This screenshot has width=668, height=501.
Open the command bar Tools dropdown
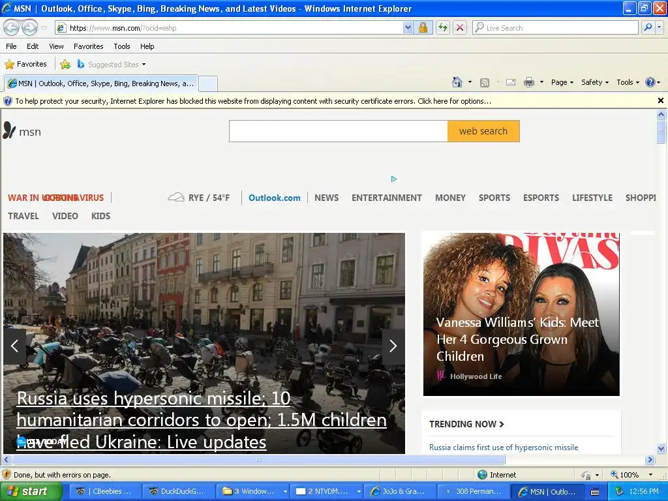click(628, 82)
